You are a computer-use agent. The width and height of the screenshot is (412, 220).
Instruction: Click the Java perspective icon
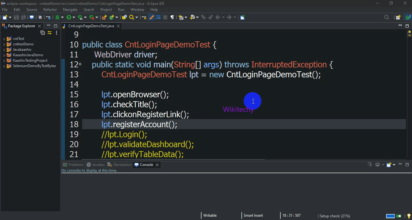coord(407,18)
